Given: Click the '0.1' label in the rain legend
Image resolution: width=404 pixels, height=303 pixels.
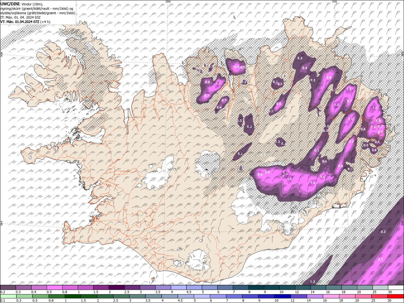Looking at the screenshot, I should pyautogui.click(x=3, y=301).
